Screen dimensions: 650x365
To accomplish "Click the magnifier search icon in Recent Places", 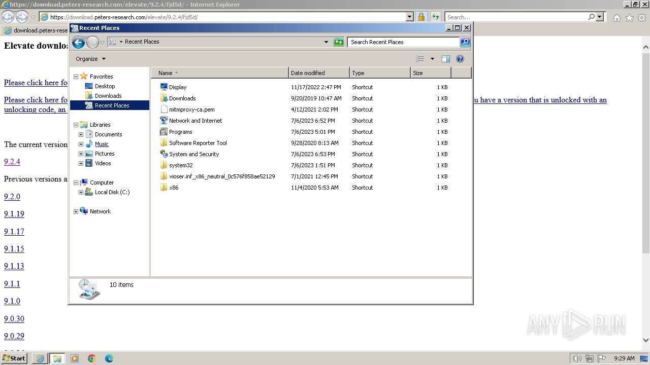I will (x=465, y=42).
